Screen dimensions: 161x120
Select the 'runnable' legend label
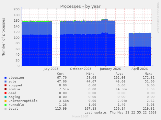point(16,105)
